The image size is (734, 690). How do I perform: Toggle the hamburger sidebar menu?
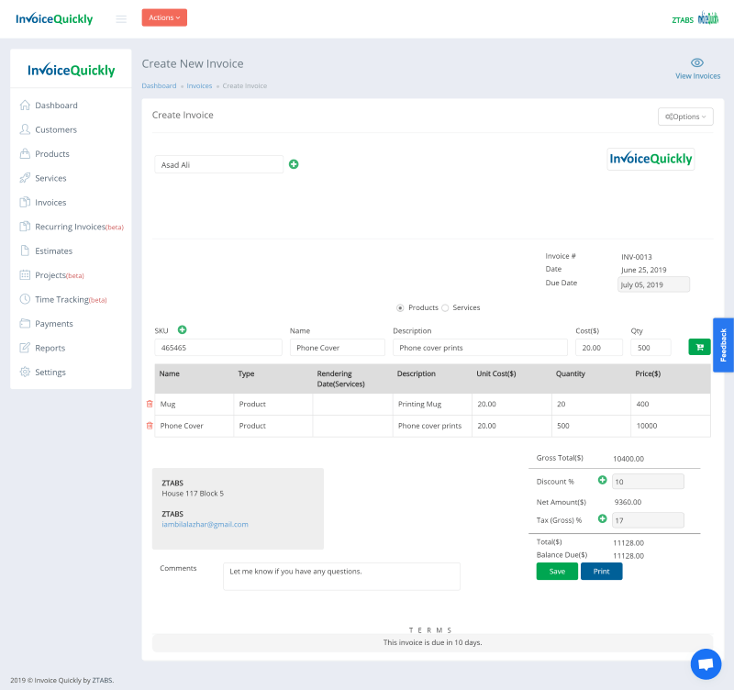pos(121,18)
